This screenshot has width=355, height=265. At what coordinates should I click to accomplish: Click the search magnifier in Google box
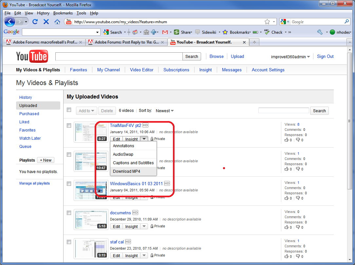click(x=346, y=22)
